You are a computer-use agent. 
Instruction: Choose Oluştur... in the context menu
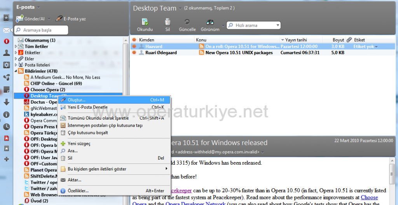coord(114,100)
